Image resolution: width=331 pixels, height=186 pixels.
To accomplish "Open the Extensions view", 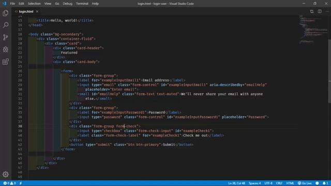I will point(6,62).
